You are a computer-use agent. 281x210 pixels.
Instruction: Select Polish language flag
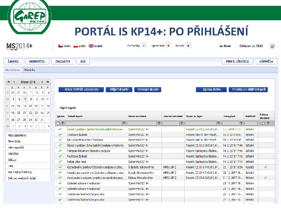(x=76, y=46)
